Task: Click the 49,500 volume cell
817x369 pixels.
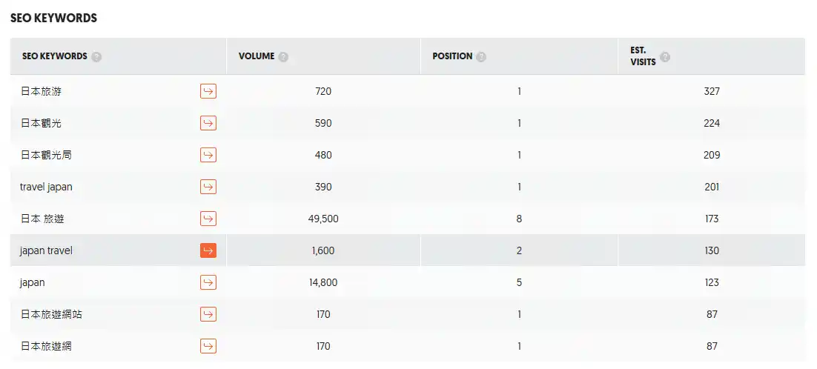Action: [323, 219]
